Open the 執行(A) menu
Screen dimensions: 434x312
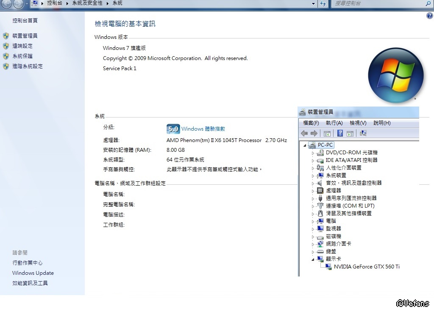click(334, 123)
